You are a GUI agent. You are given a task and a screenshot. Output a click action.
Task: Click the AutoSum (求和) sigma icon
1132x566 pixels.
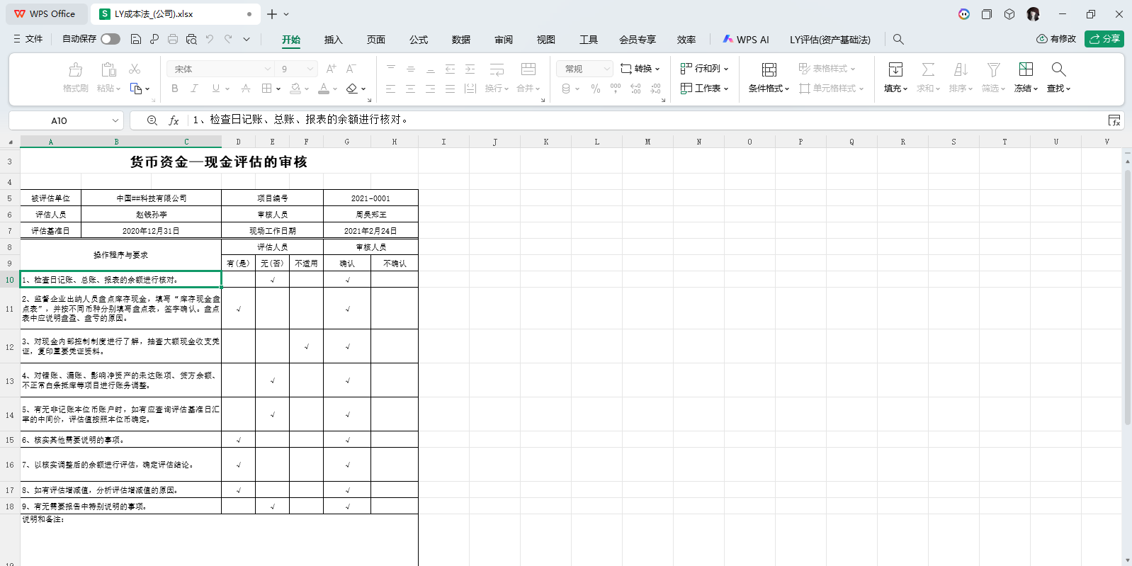point(928,69)
